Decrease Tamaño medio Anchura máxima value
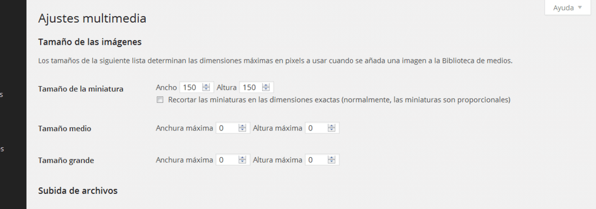The width and height of the screenshot is (596, 209). click(242, 130)
